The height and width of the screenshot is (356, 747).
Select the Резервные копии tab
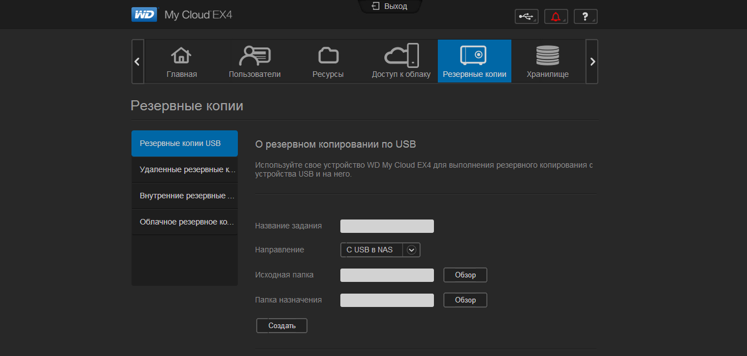click(x=474, y=61)
